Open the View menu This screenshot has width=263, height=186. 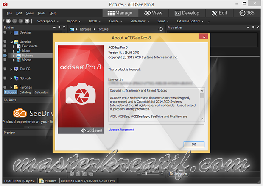click(30, 13)
